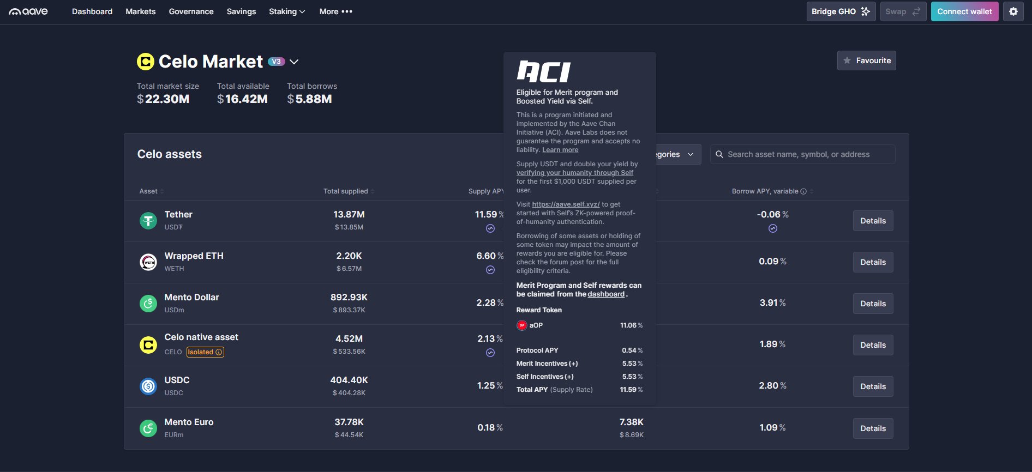Click incentives icon under Tether borrow APY
Screen dimensions: 1032x472
(x=773, y=228)
